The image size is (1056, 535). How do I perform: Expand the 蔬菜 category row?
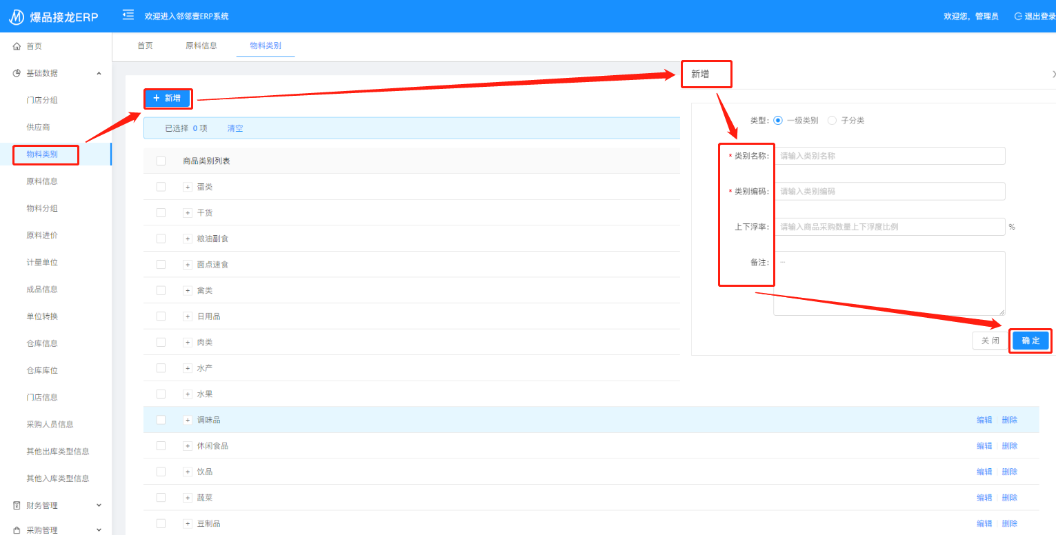(187, 497)
